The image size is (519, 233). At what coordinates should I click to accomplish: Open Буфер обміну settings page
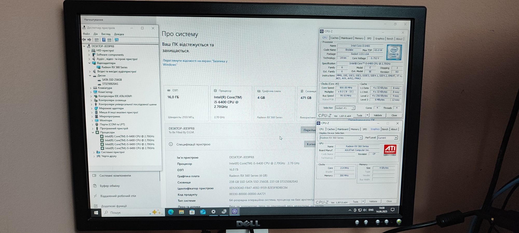point(110,186)
